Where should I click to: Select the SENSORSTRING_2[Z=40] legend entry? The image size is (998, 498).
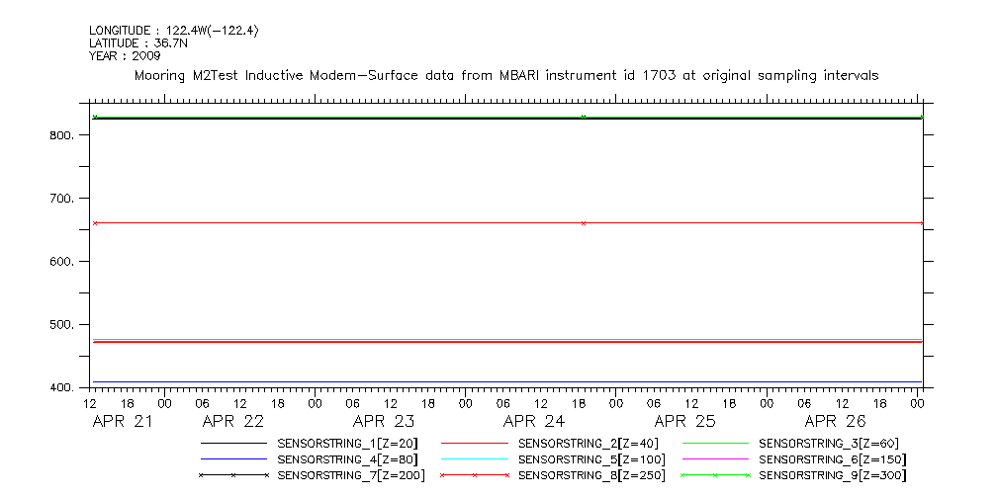(x=588, y=444)
